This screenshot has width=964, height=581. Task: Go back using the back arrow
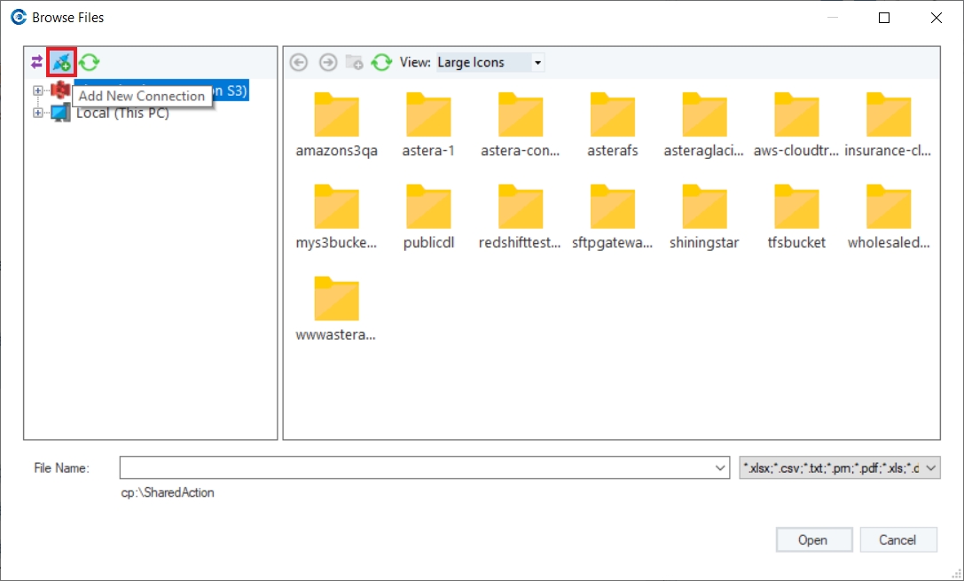[299, 62]
